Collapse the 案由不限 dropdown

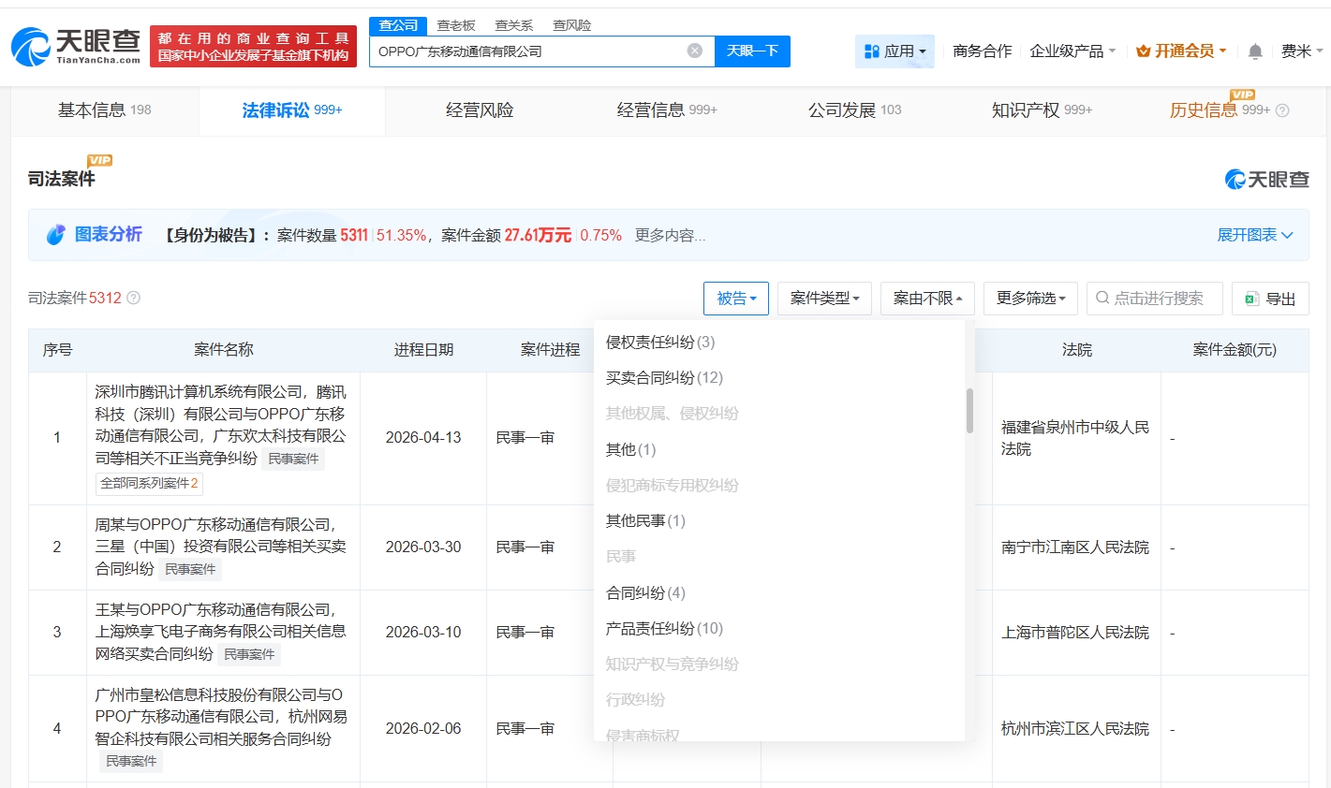pyautogui.click(x=927, y=299)
